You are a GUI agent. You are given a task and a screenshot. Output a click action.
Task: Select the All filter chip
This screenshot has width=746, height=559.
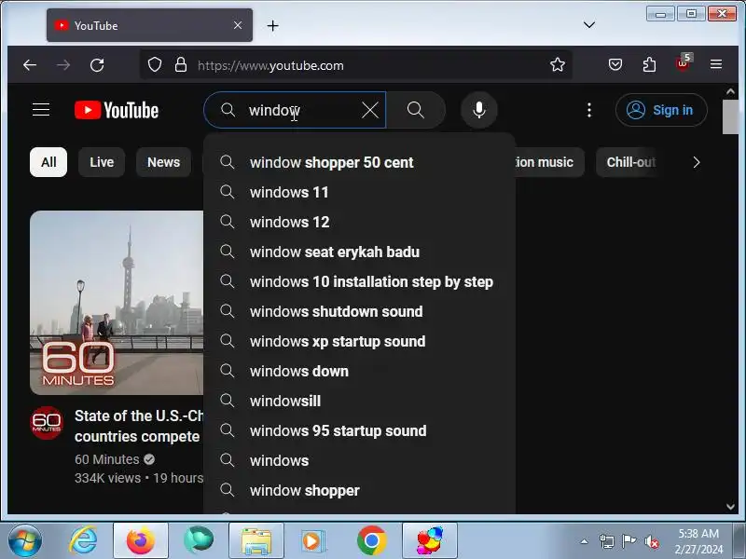pos(48,162)
